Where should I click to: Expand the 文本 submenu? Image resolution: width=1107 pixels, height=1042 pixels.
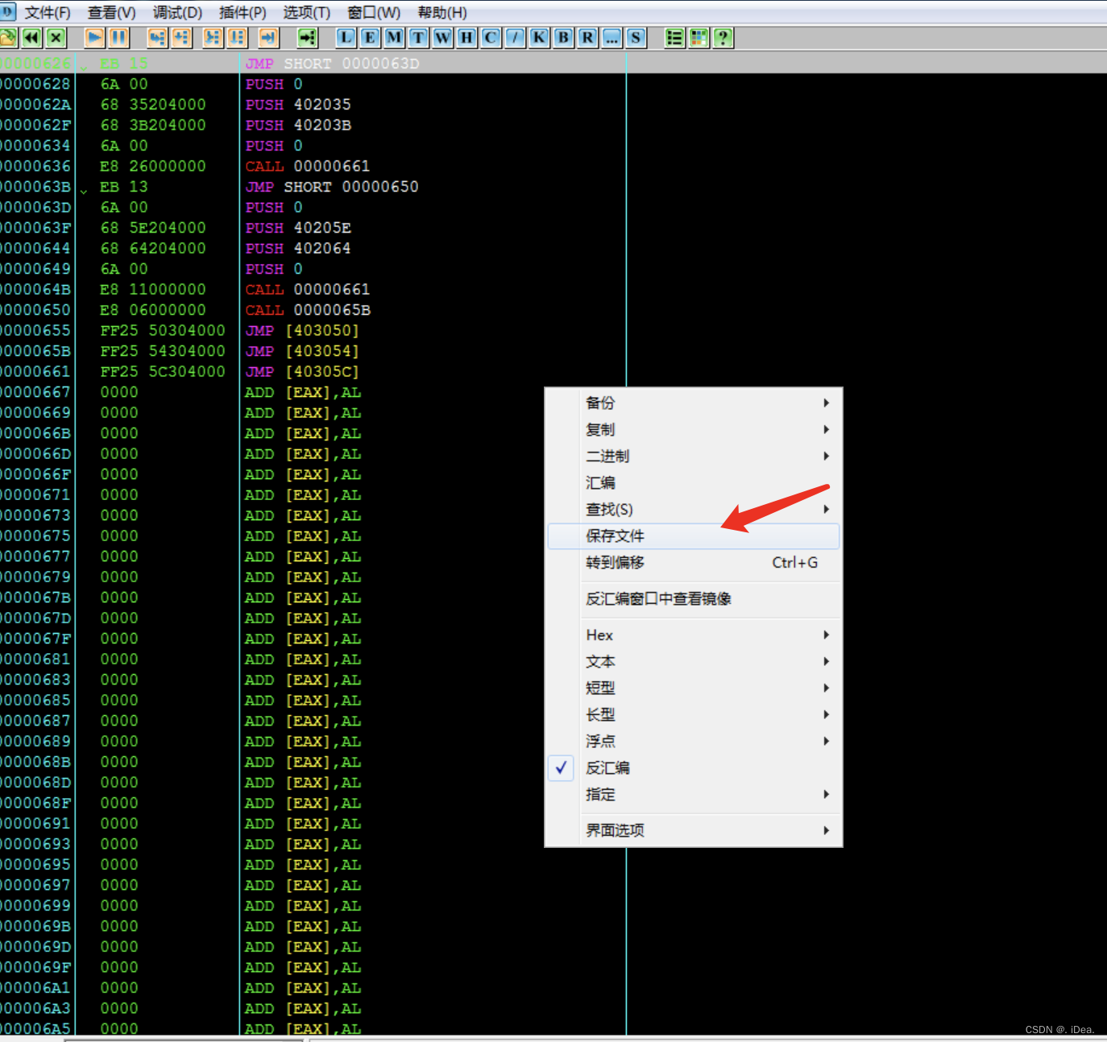[x=694, y=661]
